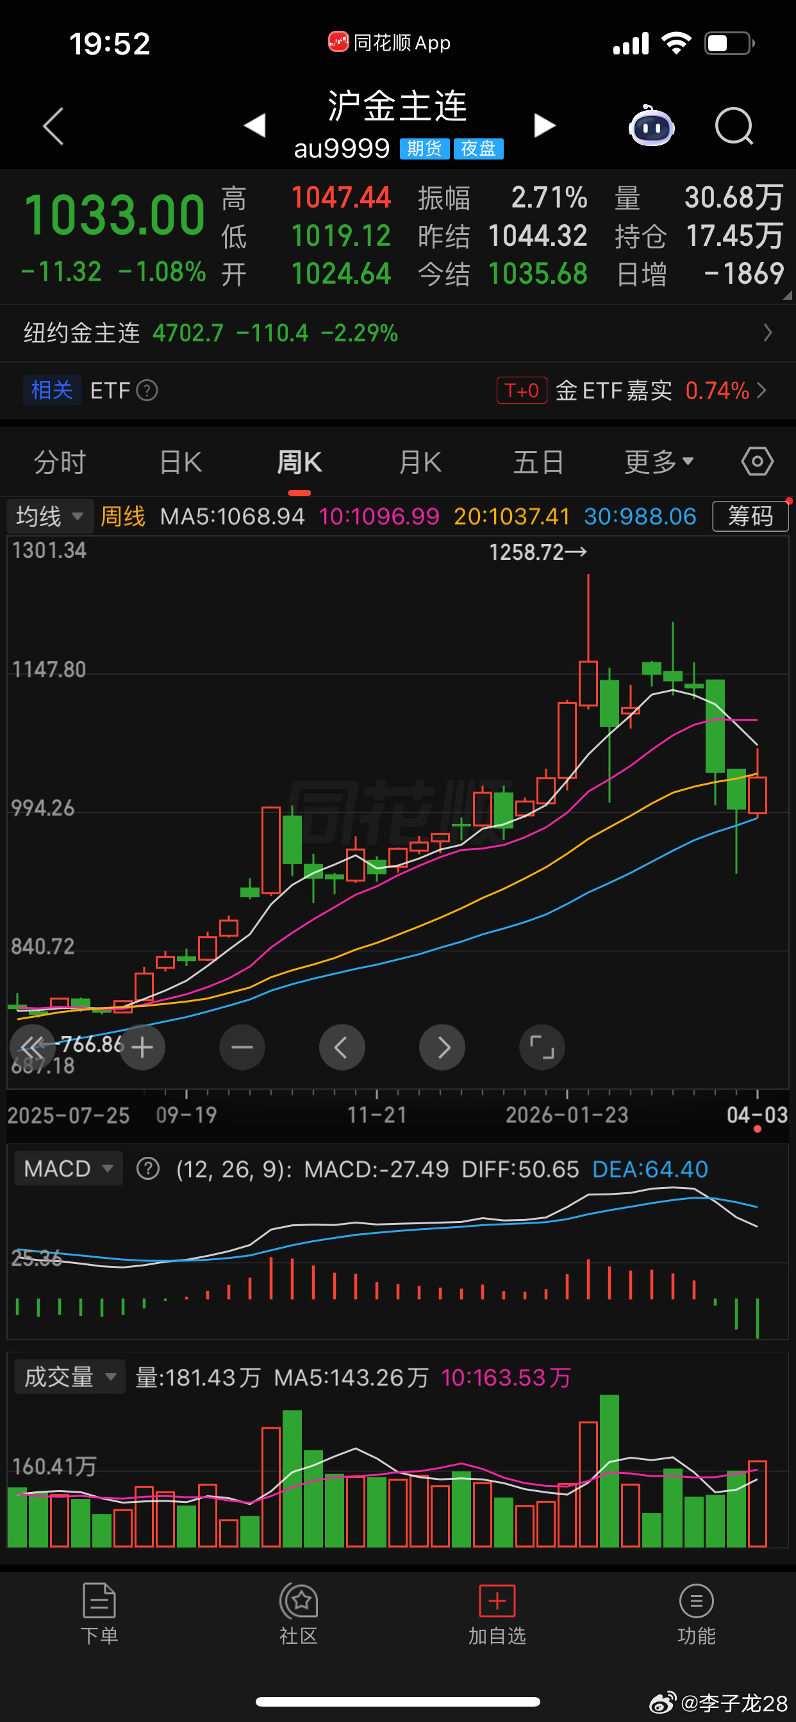The width and height of the screenshot is (796, 1722).
Task: Tap the 10:1096.99 moving average label
Action: pyautogui.click(x=379, y=516)
